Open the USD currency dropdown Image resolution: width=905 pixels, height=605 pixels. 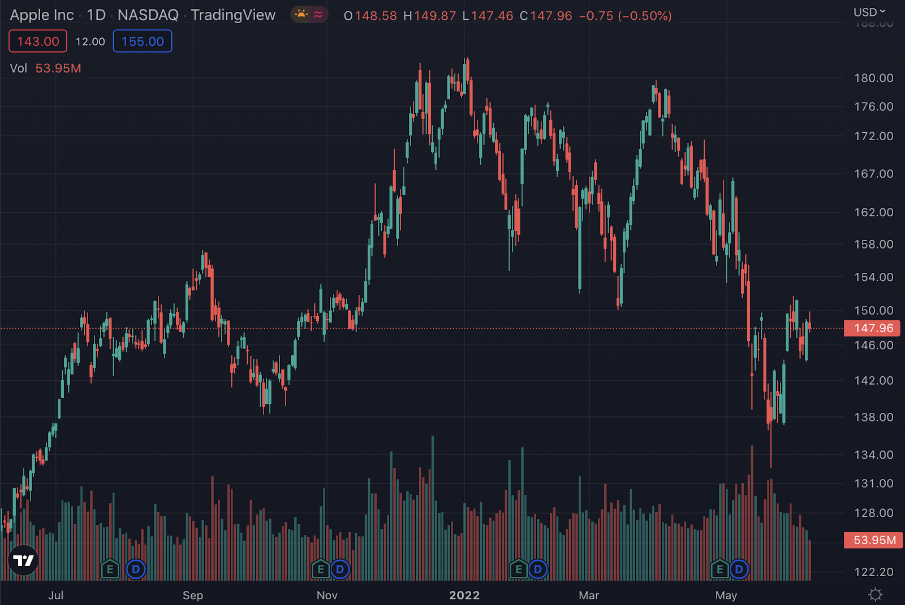click(869, 12)
